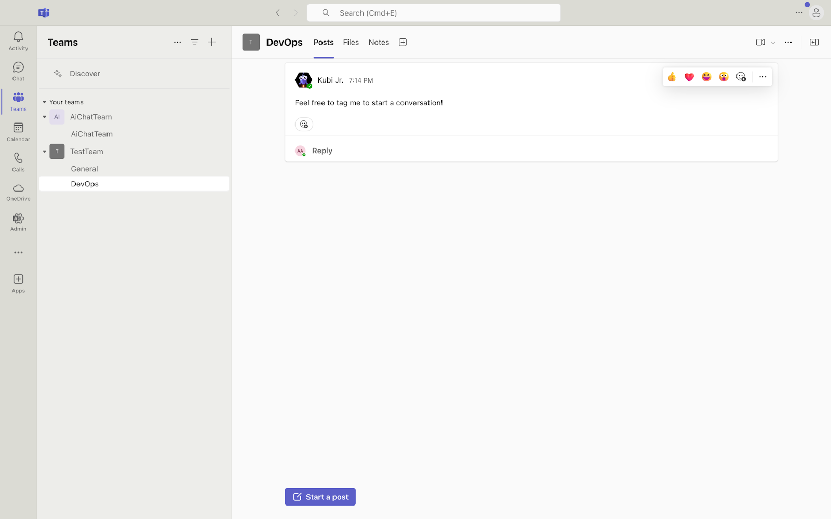Select the DevOps channel
The image size is (831, 519).
pyautogui.click(x=134, y=184)
